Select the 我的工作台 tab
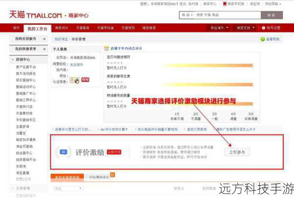This screenshot has width=294, height=198. [37, 29]
